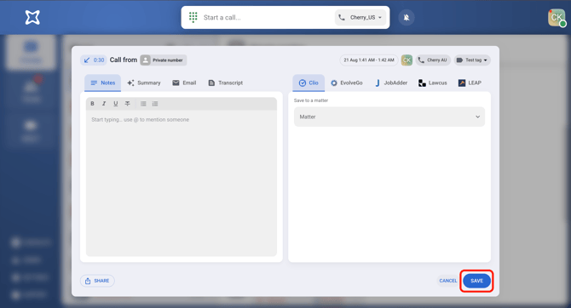
Task: Click the CK avatar in dialog header
Action: [x=407, y=60]
